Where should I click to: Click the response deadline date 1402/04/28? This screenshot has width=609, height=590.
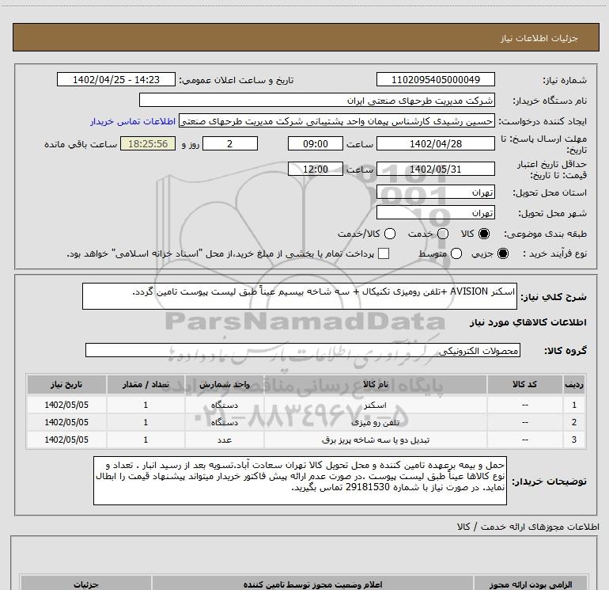coord(435,143)
